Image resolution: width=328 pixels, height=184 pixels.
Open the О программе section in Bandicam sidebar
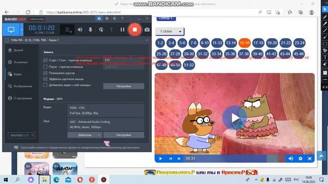(x=20, y=98)
